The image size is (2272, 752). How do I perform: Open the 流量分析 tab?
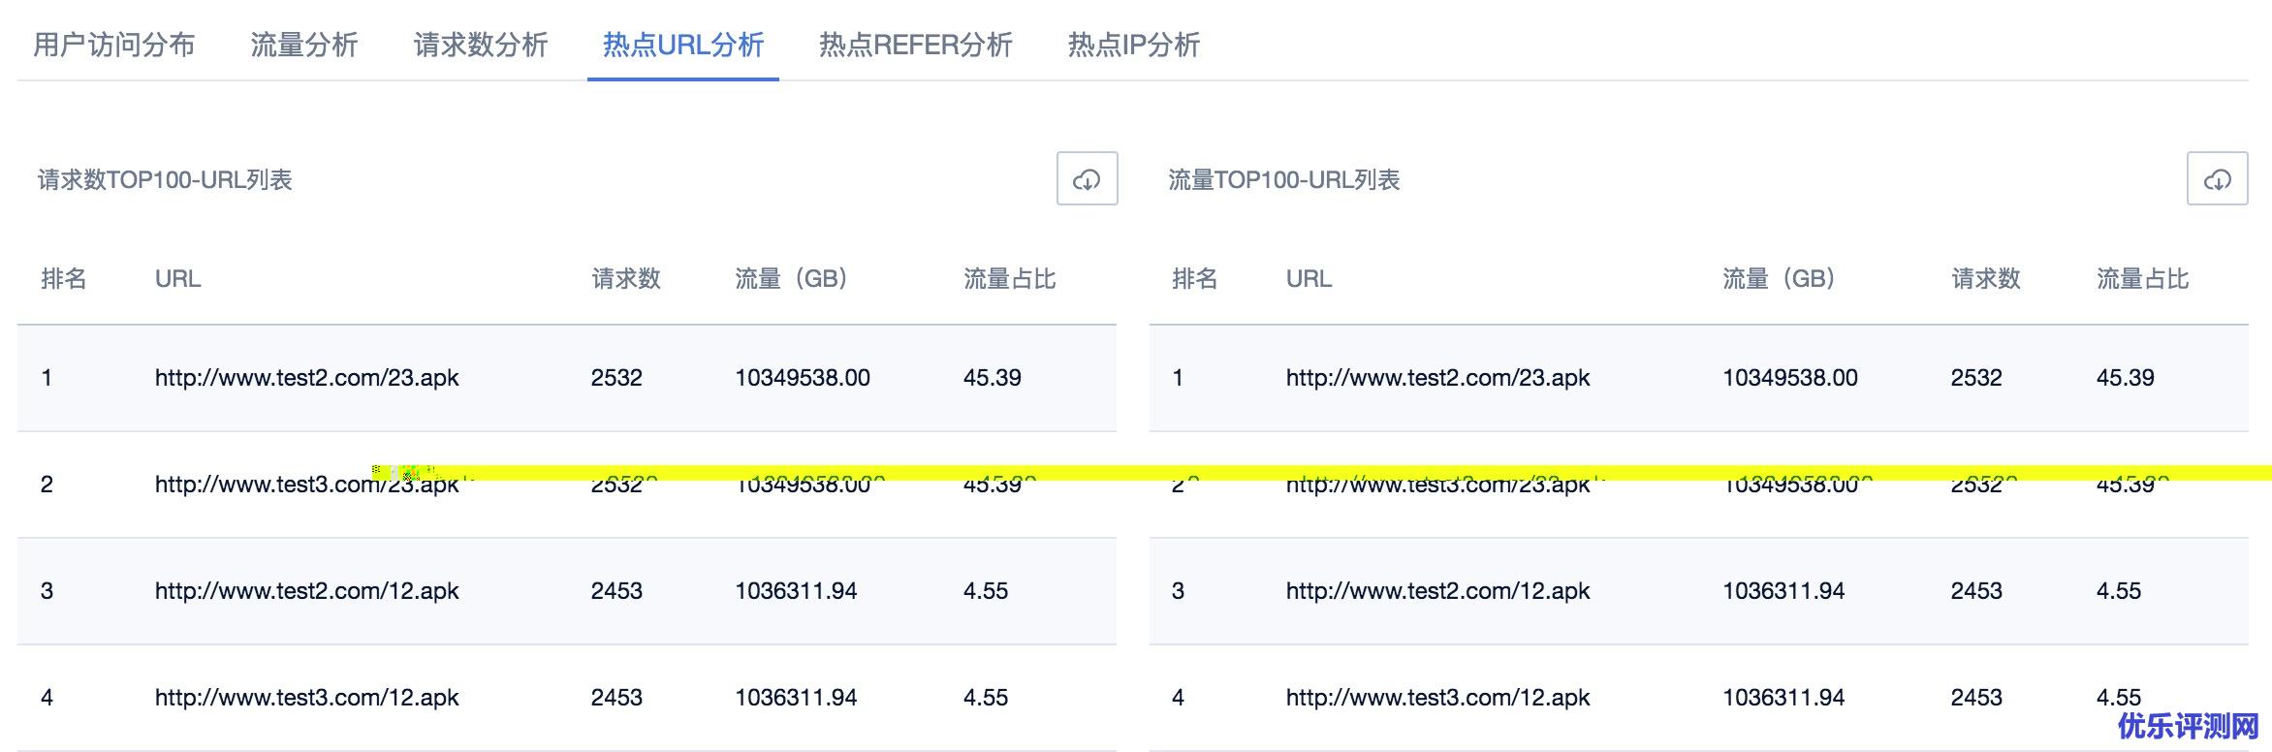click(304, 45)
